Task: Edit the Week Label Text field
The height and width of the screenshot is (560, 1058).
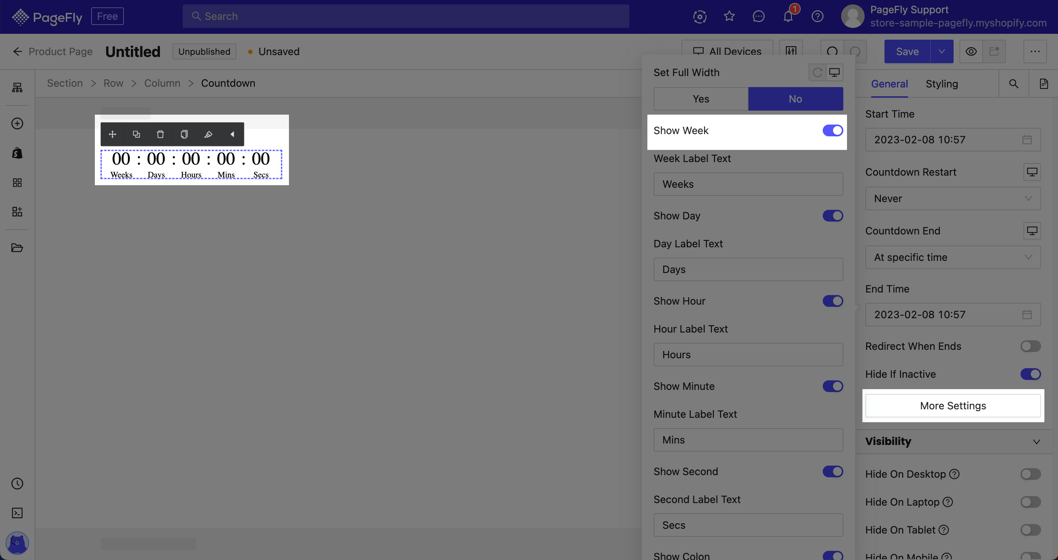Action: [x=748, y=184]
